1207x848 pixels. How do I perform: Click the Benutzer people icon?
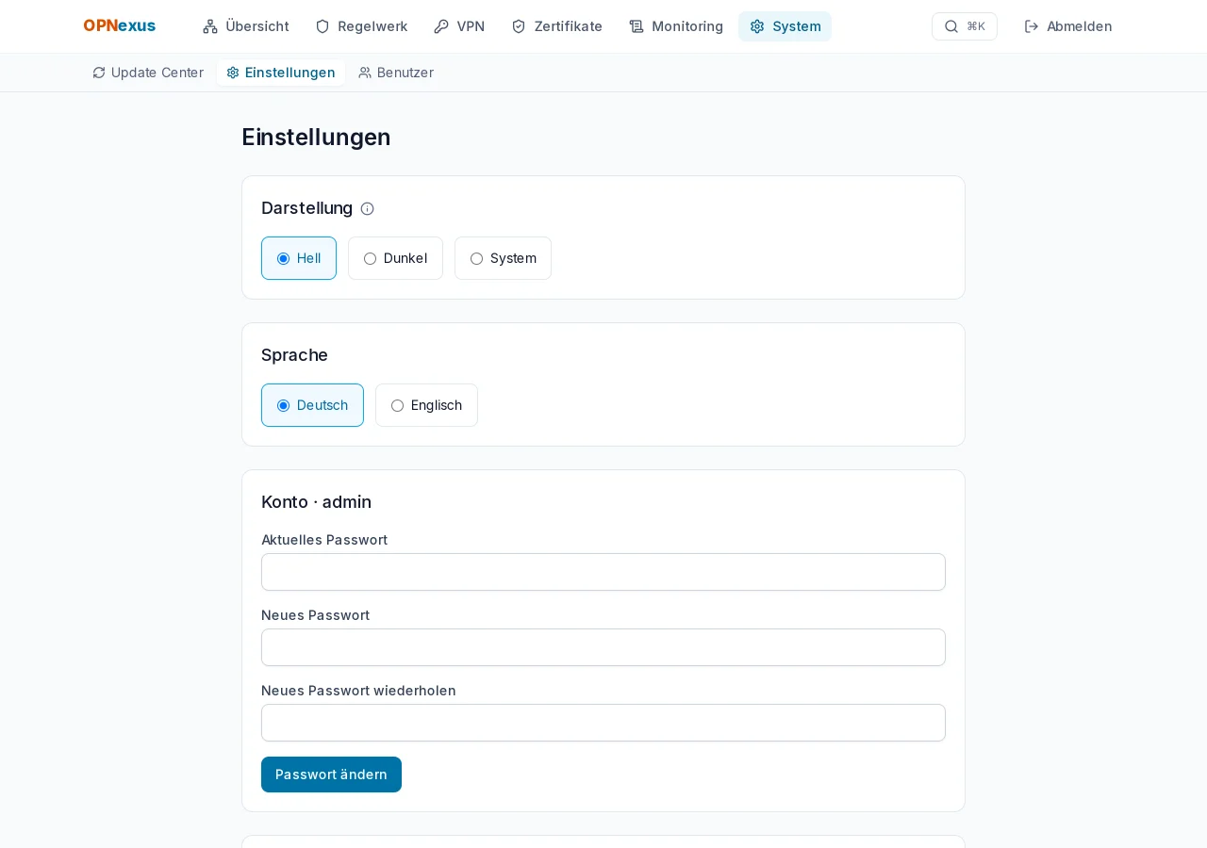click(x=365, y=73)
